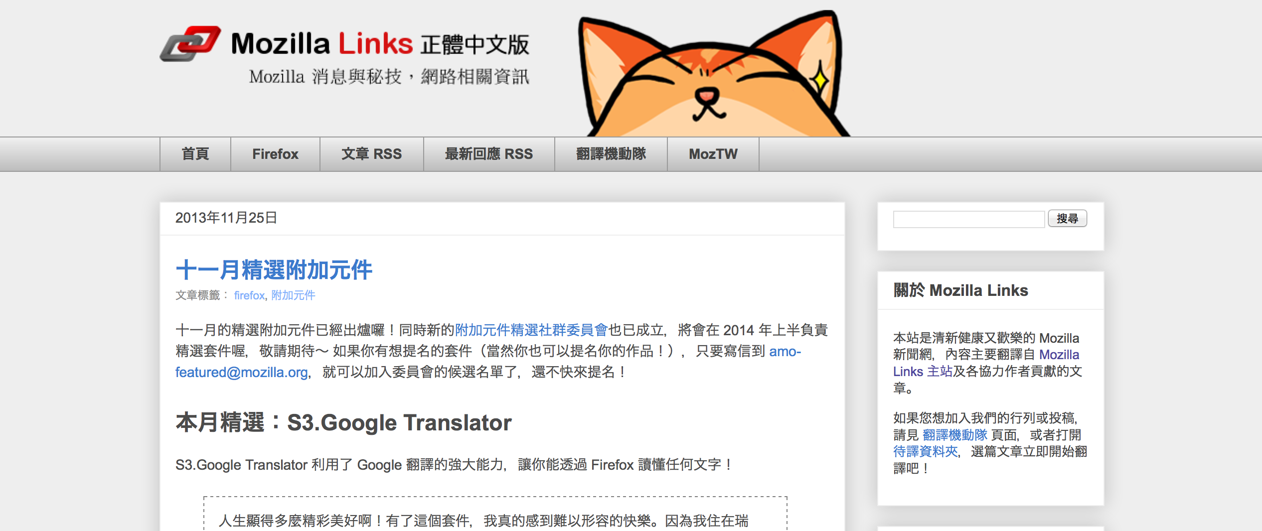Image resolution: width=1262 pixels, height=531 pixels.
Task: Click the 2013年11月25日 date header
Action: pos(226,218)
